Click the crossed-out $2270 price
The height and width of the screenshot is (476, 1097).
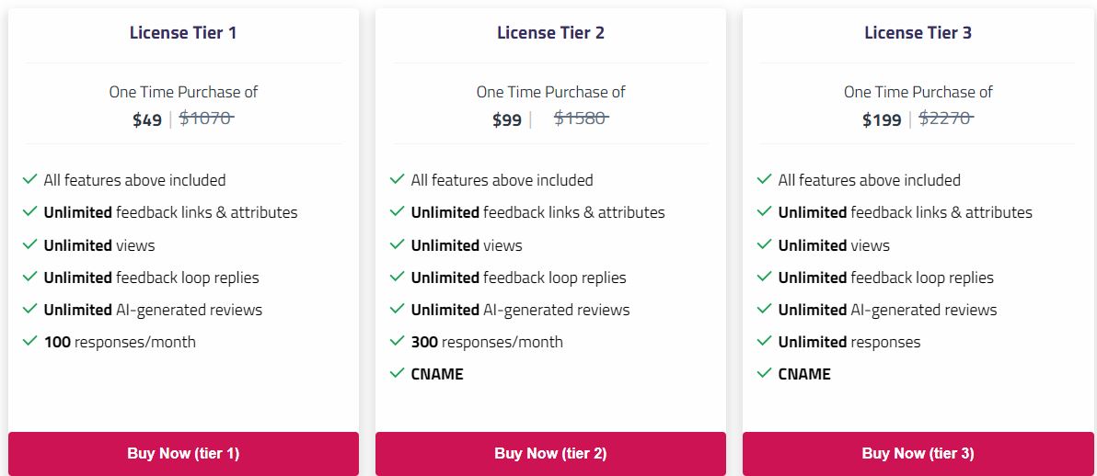click(x=945, y=118)
